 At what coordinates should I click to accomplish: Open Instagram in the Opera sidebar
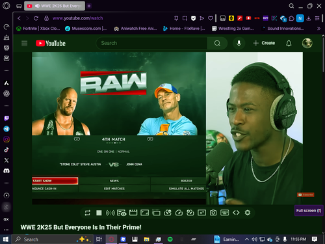6,139
